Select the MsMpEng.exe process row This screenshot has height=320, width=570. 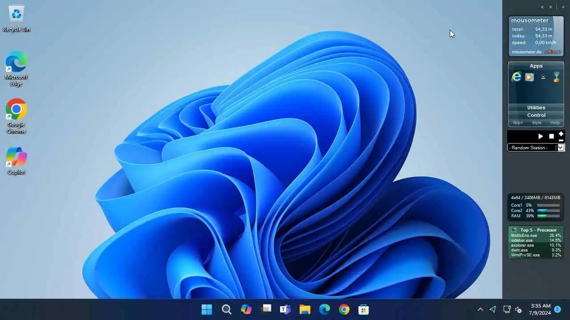[x=536, y=236]
